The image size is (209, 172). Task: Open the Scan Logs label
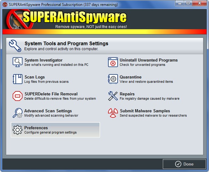[x=35, y=77]
